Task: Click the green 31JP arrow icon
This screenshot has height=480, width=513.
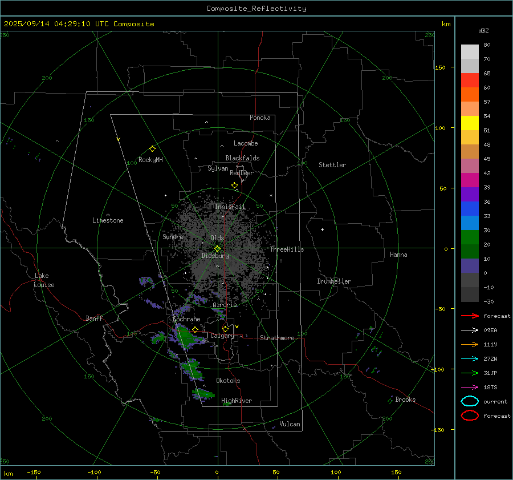Action: tap(470, 373)
